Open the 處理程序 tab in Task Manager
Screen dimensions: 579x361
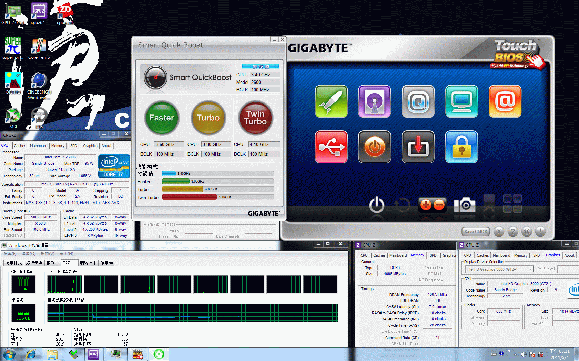click(34, 263)
